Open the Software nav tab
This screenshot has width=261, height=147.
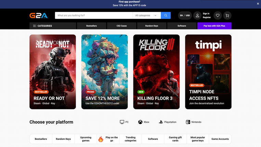[182, 26]
